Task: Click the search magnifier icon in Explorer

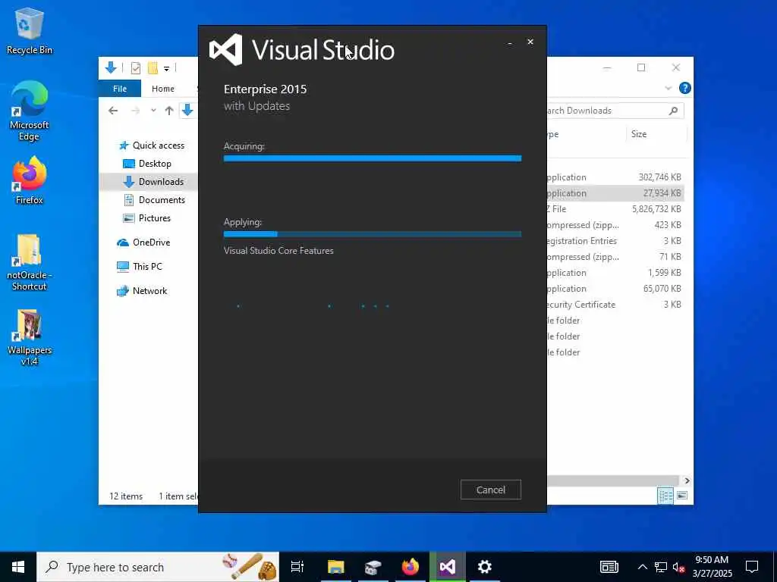Action: tap(673, 111)
